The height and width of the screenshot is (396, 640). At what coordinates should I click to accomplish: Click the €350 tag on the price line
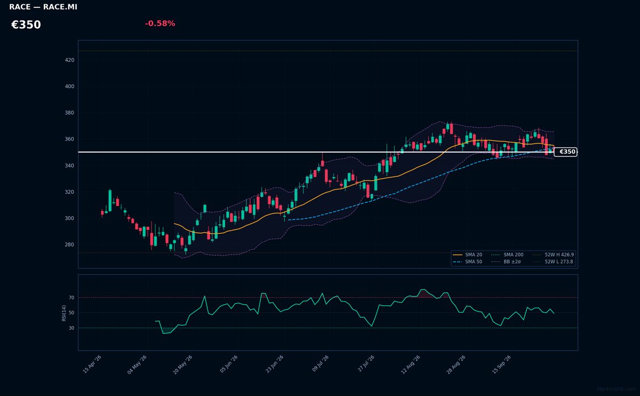click(565, 152)
